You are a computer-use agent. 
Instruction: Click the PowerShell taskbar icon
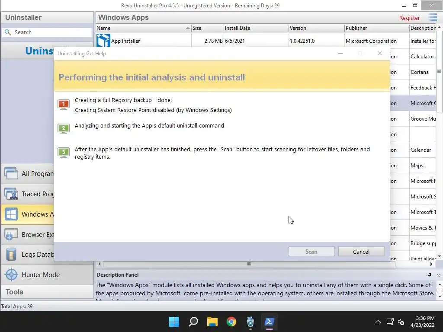269,322
